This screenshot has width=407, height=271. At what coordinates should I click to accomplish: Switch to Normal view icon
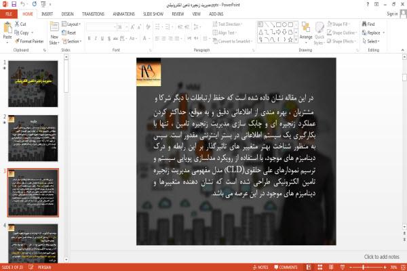click(309, 267)
